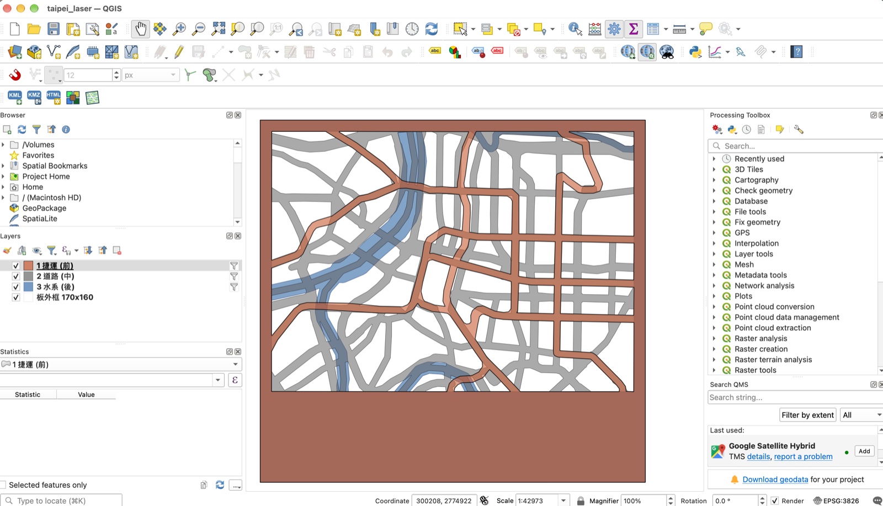Open the Identify Features tool

pyautogui.click(x=575, y=29)
